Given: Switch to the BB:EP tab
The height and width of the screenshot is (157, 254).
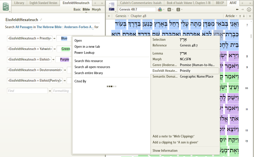Looking at the screenshot, I should (x=220, y=3).
